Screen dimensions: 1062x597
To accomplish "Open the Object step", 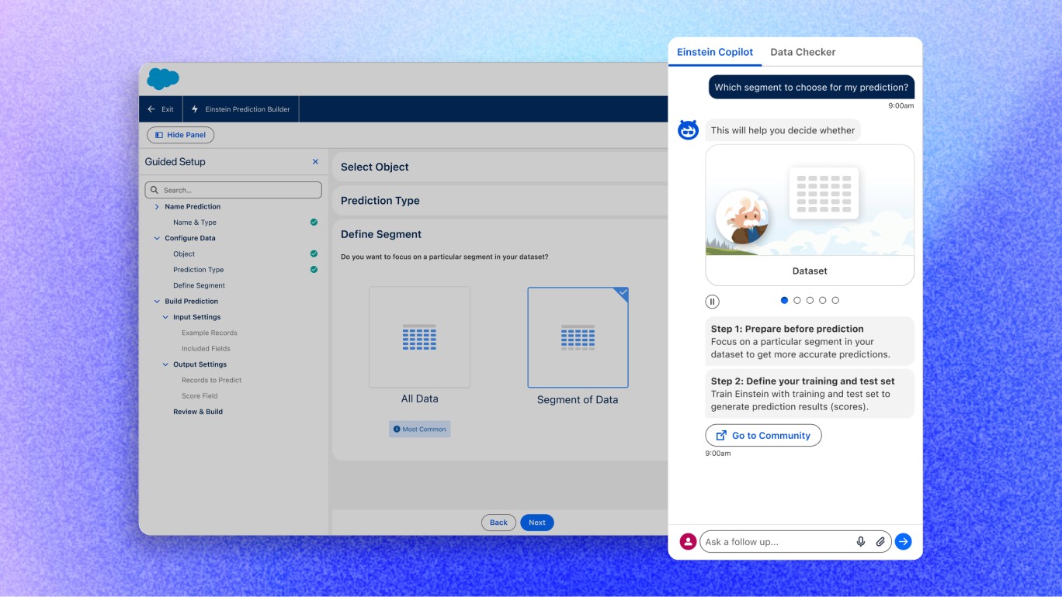I will tap(184, 254).
